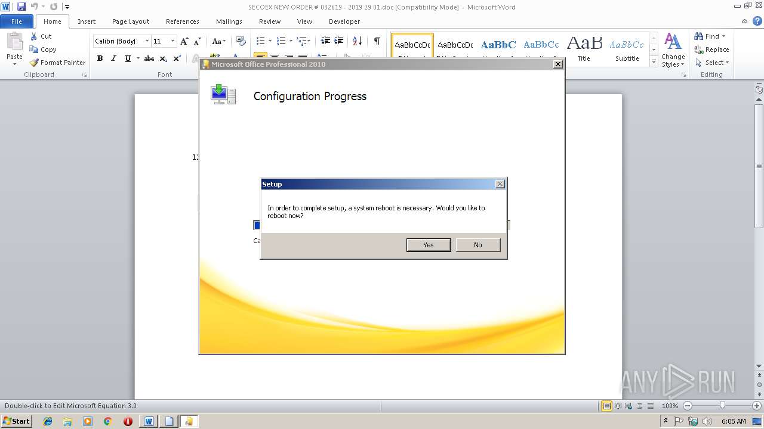Show paragraph marks with the pilcrow button
764x429 pixels.
click(377, 41)
